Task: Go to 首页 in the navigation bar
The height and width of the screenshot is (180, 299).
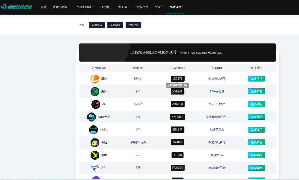Action: tap(43, 7)
